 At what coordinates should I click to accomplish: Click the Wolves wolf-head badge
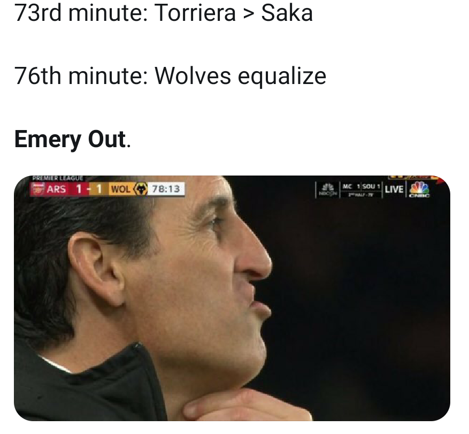pyautogui.click(x=141, y=189)
